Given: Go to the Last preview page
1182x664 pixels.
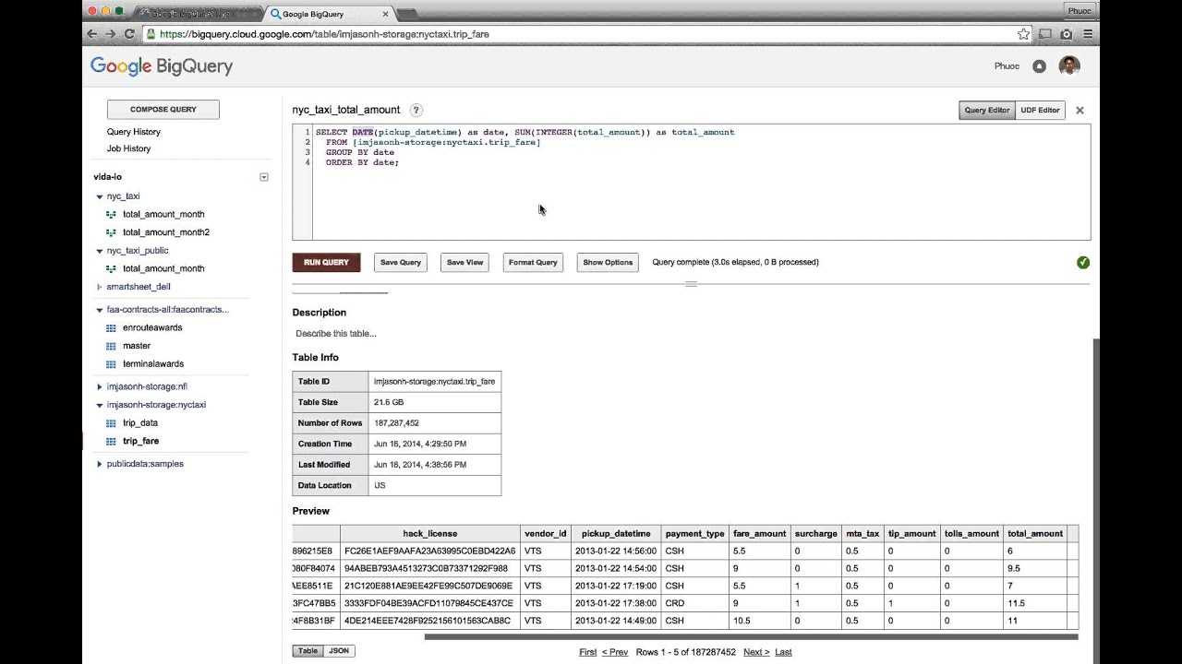Looking at the screenshot, I should click(783, 652).
